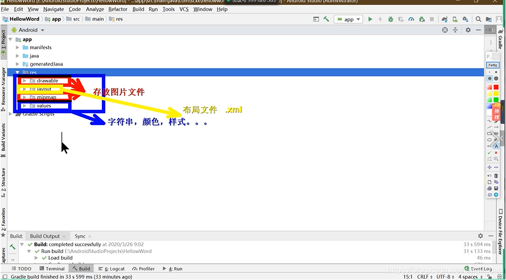Open the VCS menu

pos(184,9)
